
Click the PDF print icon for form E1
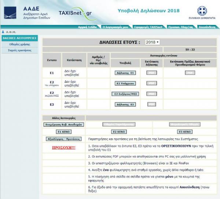(151, 73)
